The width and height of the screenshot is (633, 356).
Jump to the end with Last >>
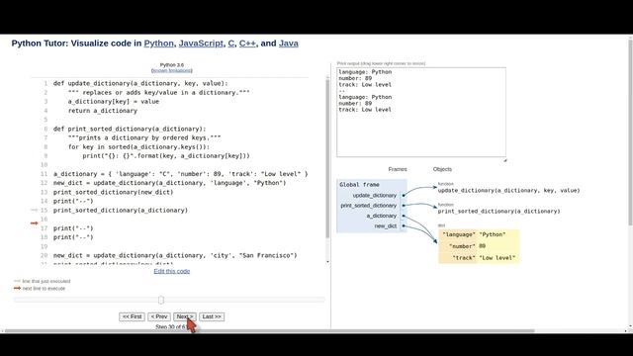coord(212,316)
